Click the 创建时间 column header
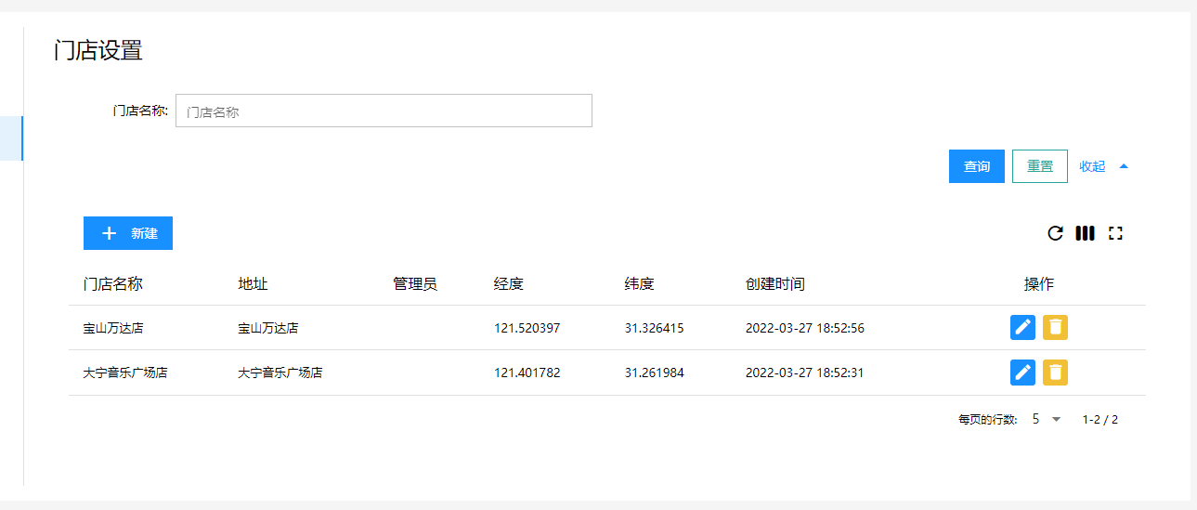The image size is (1197, 510). coord(774,284)
